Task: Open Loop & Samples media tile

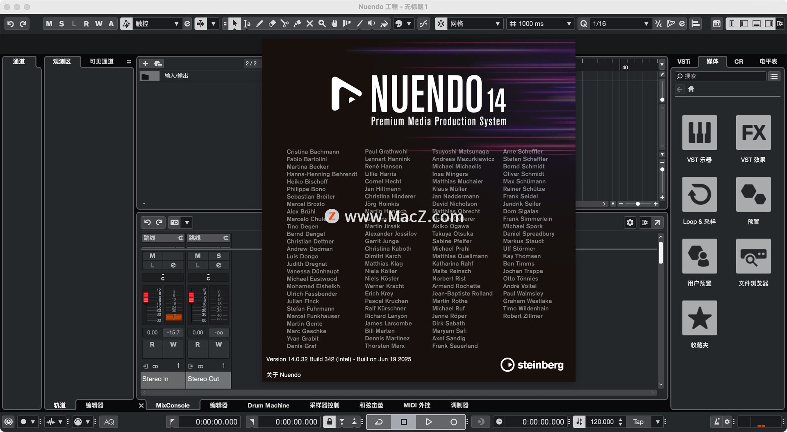Action: [699, 194]
